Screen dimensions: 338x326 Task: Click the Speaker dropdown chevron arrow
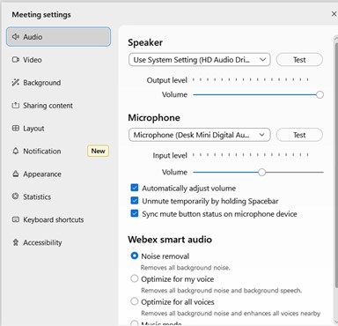pos(262,60)
